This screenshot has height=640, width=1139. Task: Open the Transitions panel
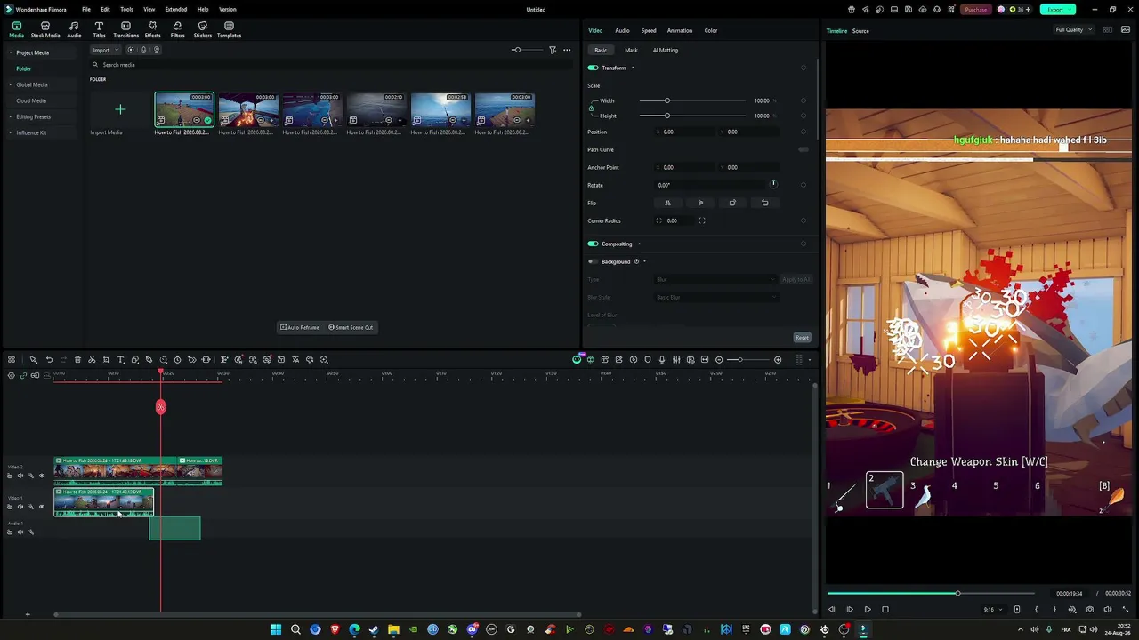(x=125, y=30)
